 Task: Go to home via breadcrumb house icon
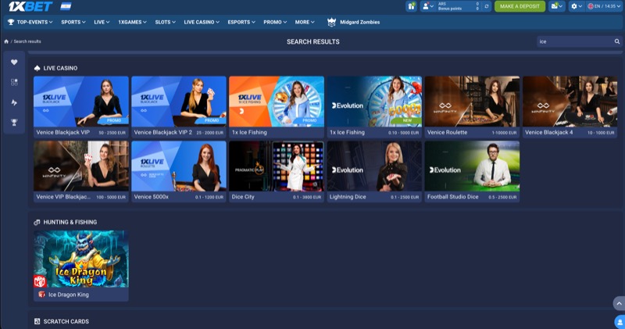(x=6, y=41)
